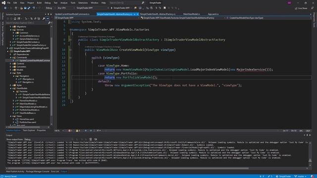Click the Solution Explorer Home icon
This screenshot has width=317, height=178.
15,19
